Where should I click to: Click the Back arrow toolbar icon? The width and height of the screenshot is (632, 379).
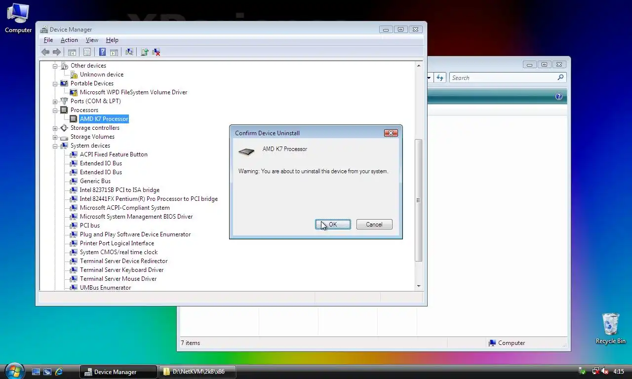[x=45, y=52]
